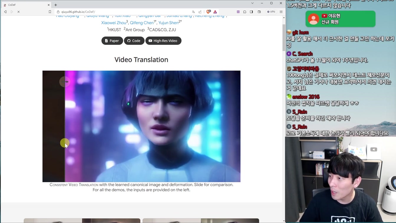The height and width of the screenshot is (223, 396).
Task: Click chat username C. Search
Action: coord(302,54)
